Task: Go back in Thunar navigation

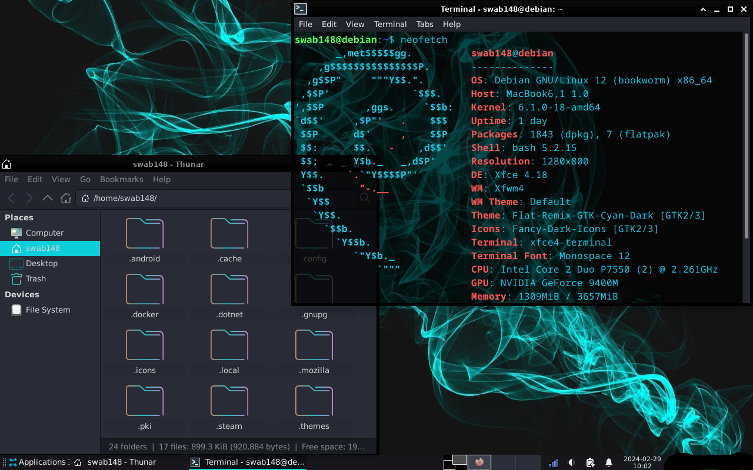Action: 11,198
